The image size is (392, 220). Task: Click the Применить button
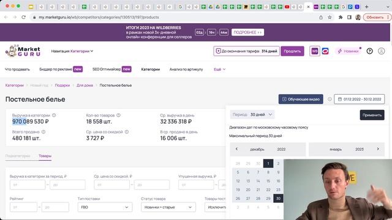coord(372,115)
